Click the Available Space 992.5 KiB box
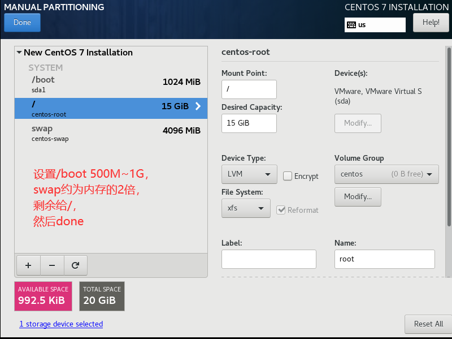The image size is (452, 339). click(44, 296)
